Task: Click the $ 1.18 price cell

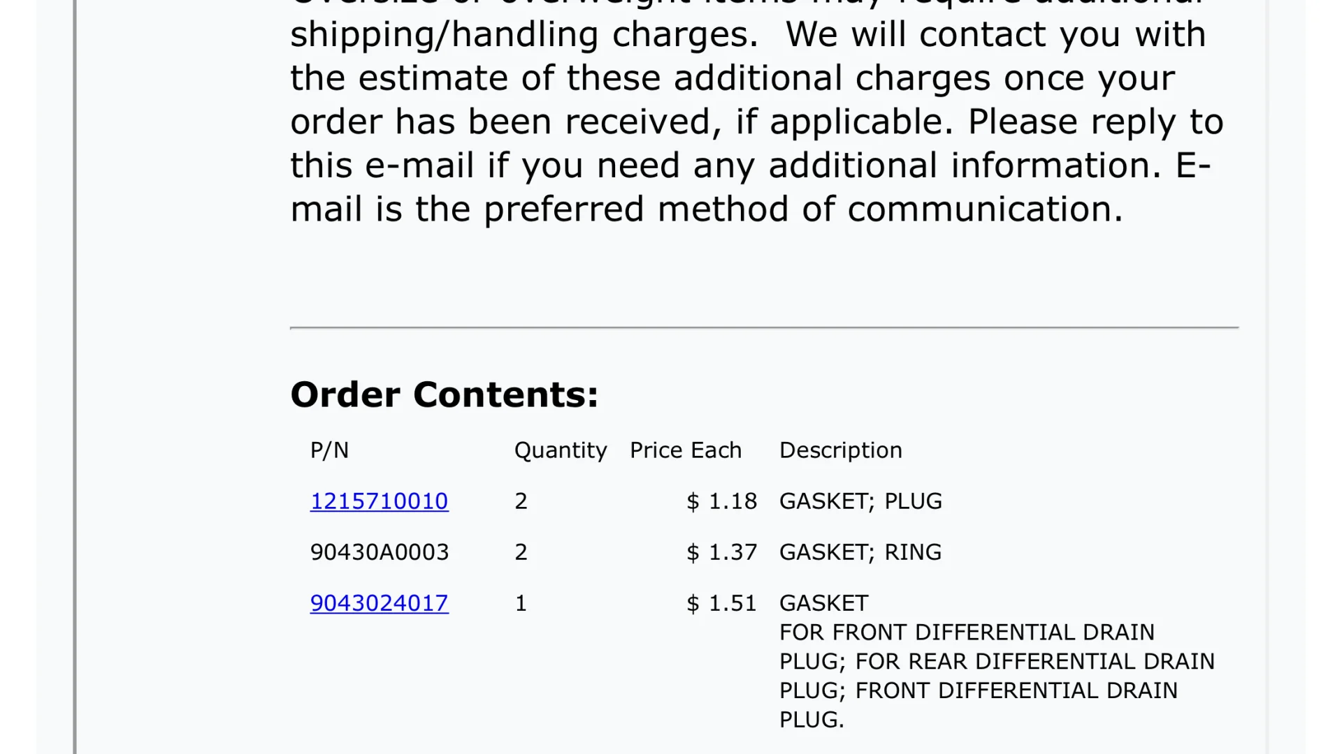Action: [722, 501]
